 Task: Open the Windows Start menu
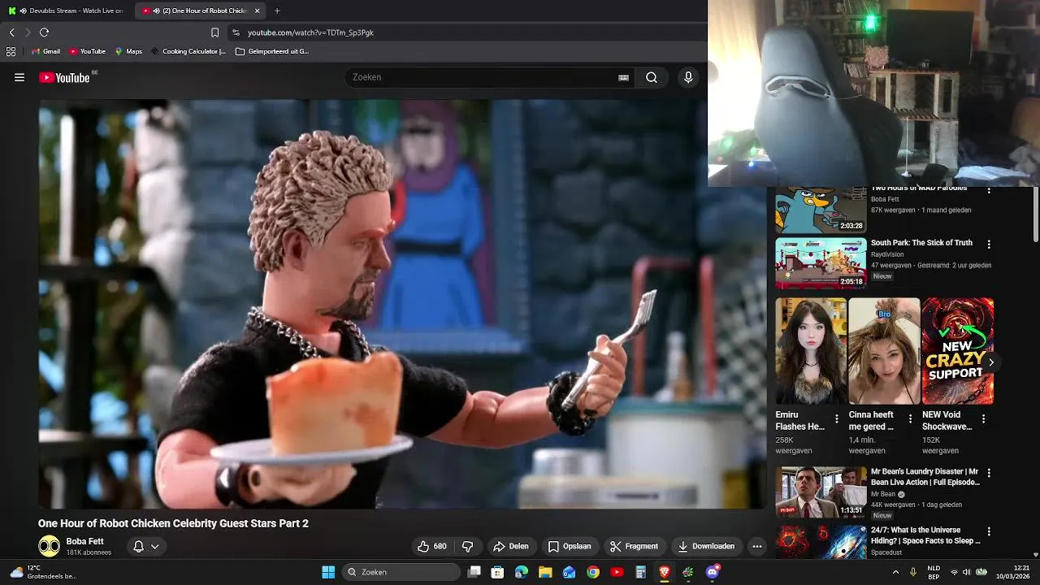[328, 572]
